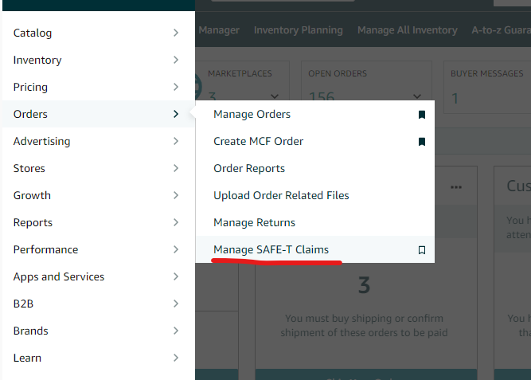The width and height of the screenshot is (531, 380).
Task: Open Manage All Inventory in the top bar
Action: click(408, 30)
